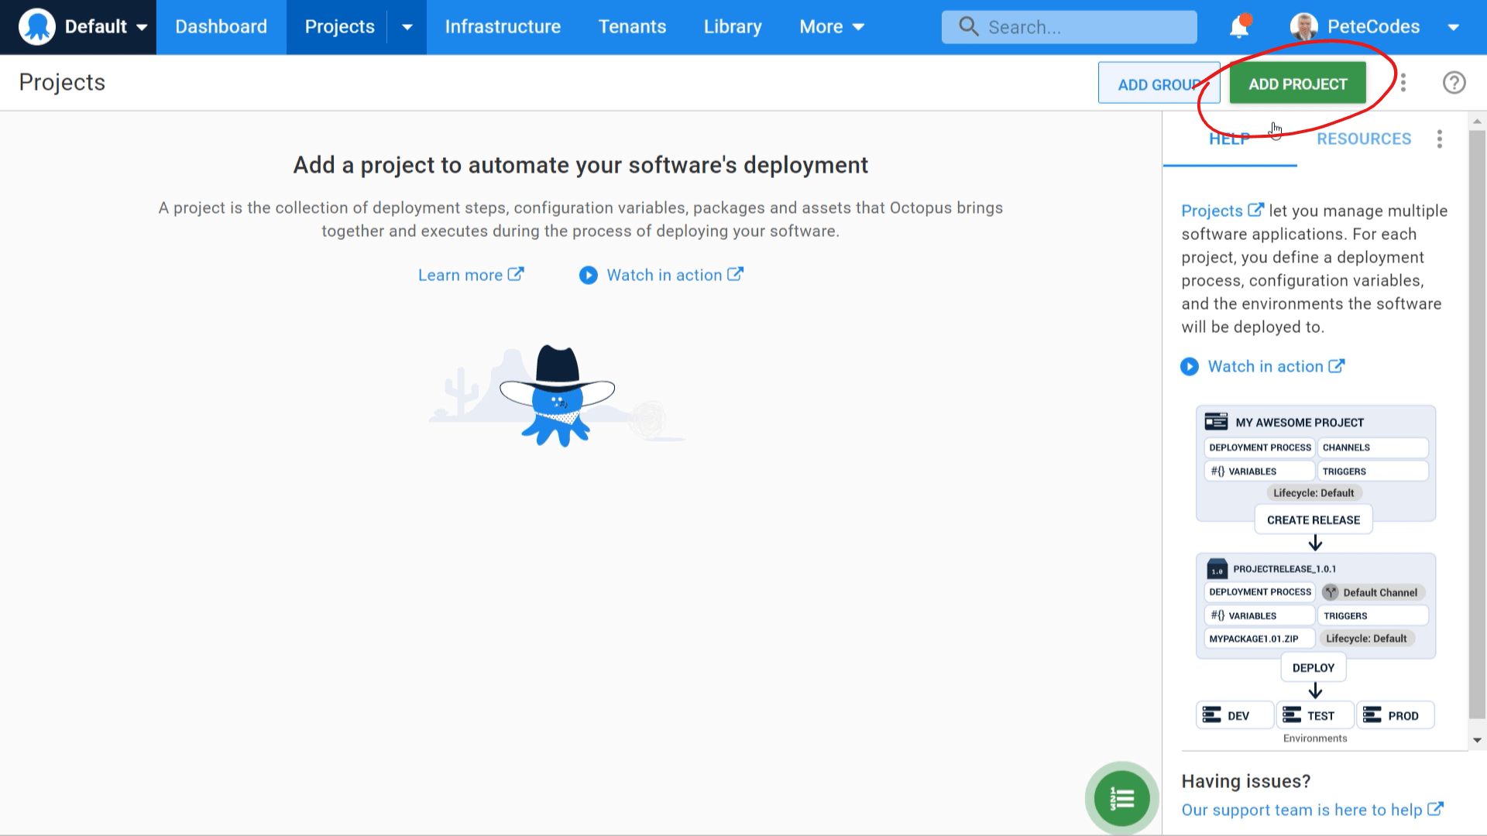The image size is (1487, 836).
Task: Click the center Watch in action link
Action: (675, 276)
